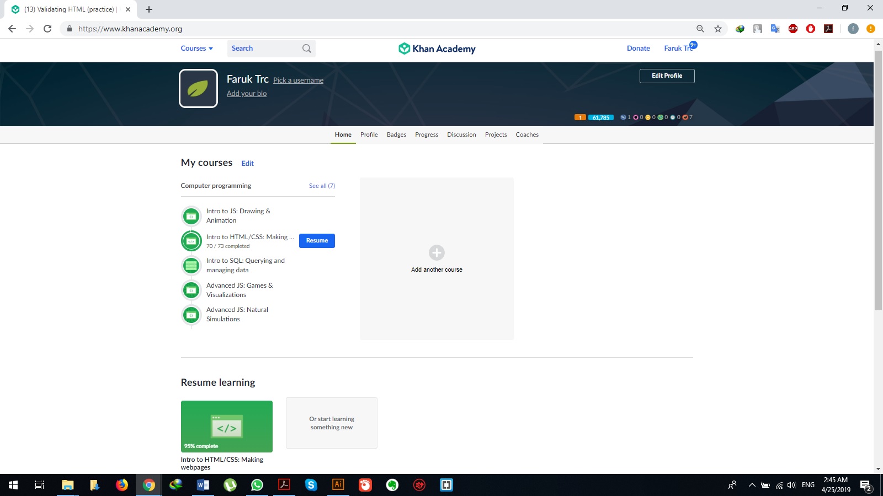Open the Chrome profile avatar button
Viewport: 883px width, 496px height.
click(853, 29)
